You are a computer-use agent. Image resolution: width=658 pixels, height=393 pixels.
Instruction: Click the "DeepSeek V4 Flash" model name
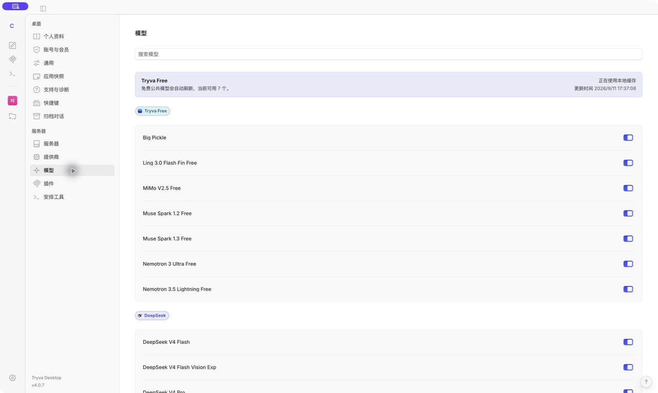click(166, 342)
